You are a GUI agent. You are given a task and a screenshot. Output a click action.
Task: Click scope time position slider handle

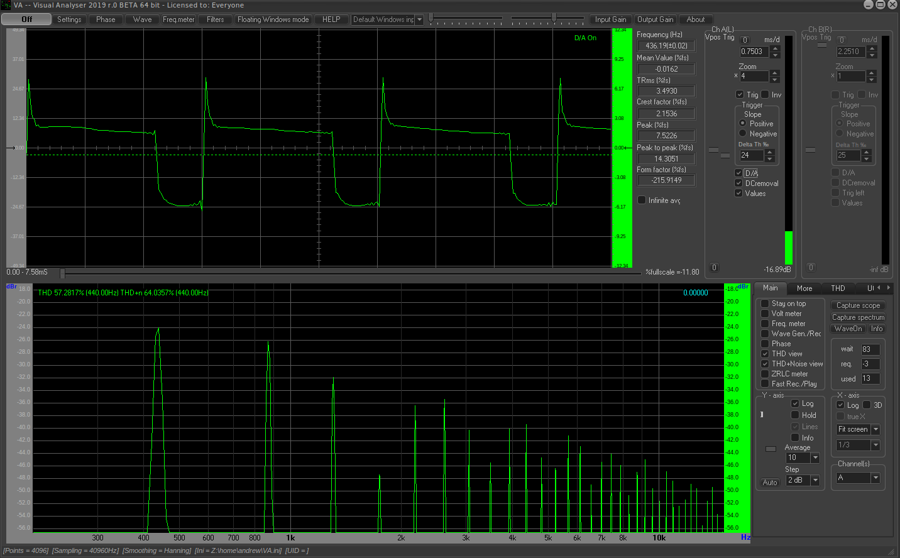tap(62, 273)
